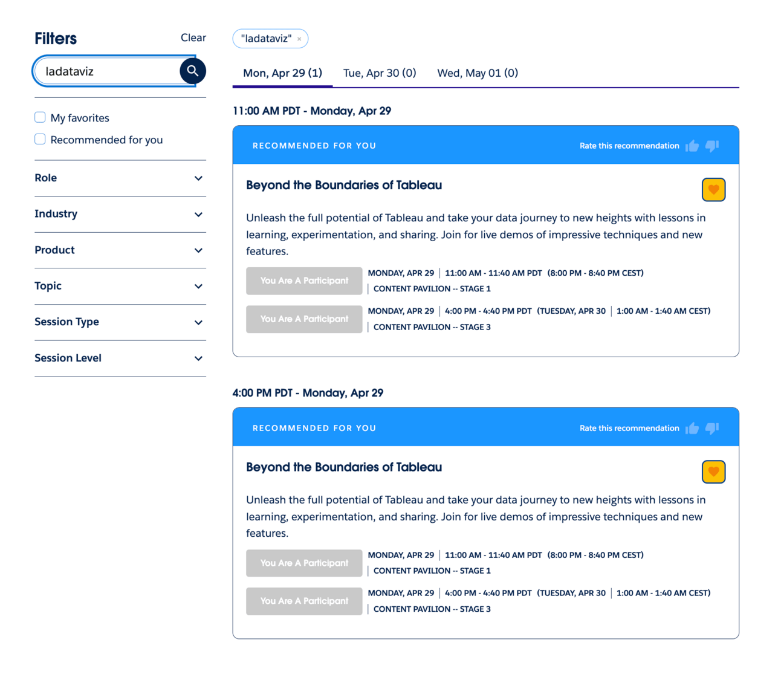This screenshot has width=781, height=677.
Task: Open the first Beyond the Boundaries of Tableau title
Action: click(344, 185)
